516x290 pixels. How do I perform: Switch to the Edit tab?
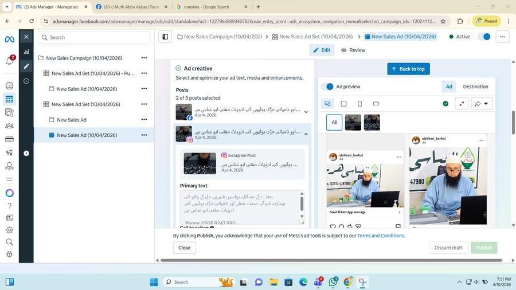pyautogui.click(x=322, y=50)
